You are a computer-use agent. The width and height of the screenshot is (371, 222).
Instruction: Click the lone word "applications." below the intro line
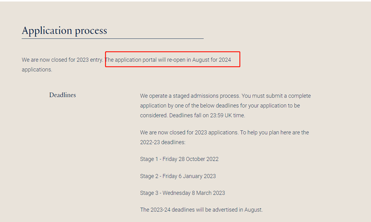(x=37, y=69)
